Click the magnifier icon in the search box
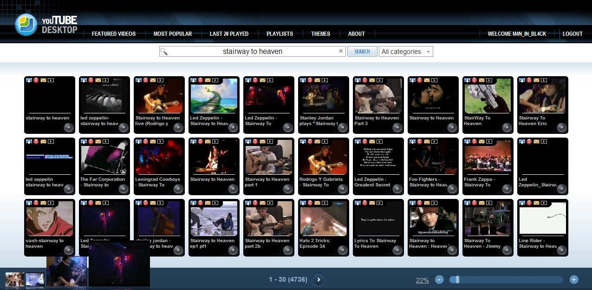 [x=163, y=52]
